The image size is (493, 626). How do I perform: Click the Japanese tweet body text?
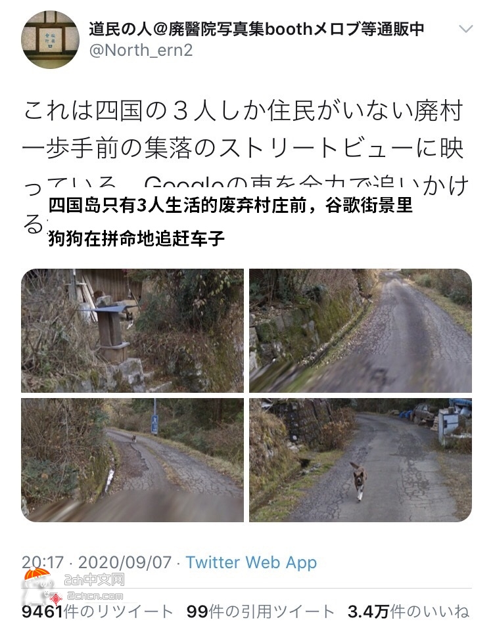(x=244, y=164)
